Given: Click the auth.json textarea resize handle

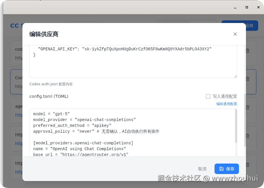Looking at the screenshot, I should (x=235, y=76).
